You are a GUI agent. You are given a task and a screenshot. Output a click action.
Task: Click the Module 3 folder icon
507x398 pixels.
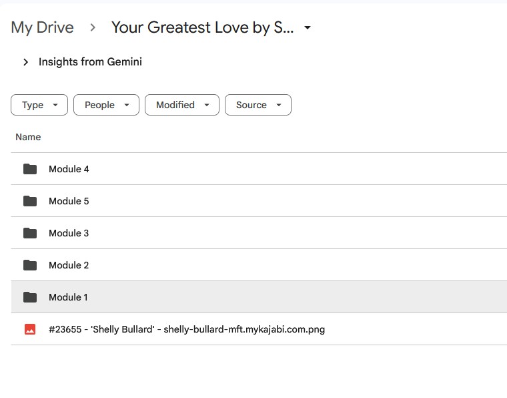click(30, 233)
